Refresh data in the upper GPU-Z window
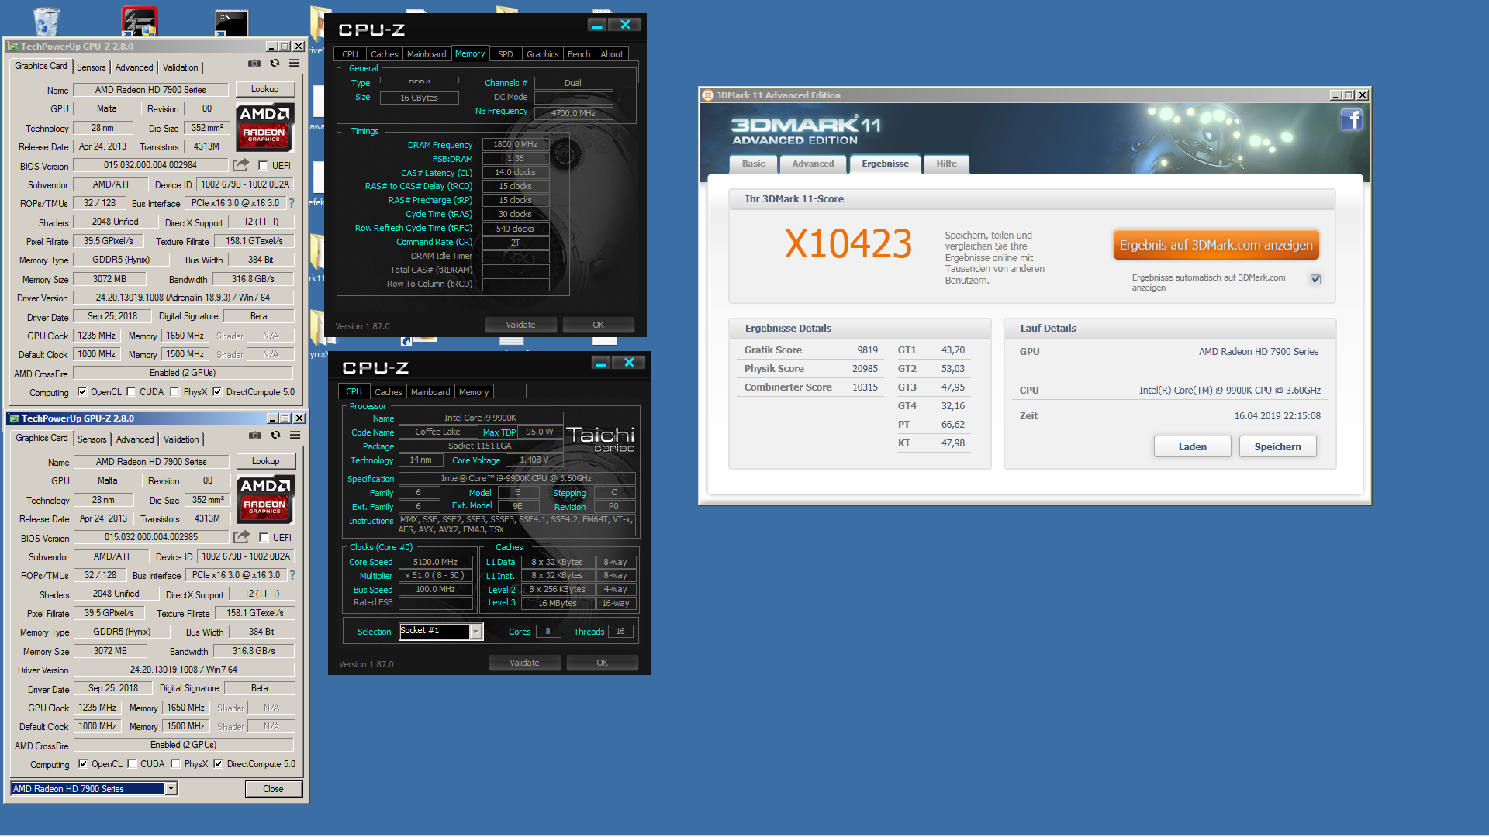The image size is (1489, 837). pyautogui.click(x=275, y=64)
